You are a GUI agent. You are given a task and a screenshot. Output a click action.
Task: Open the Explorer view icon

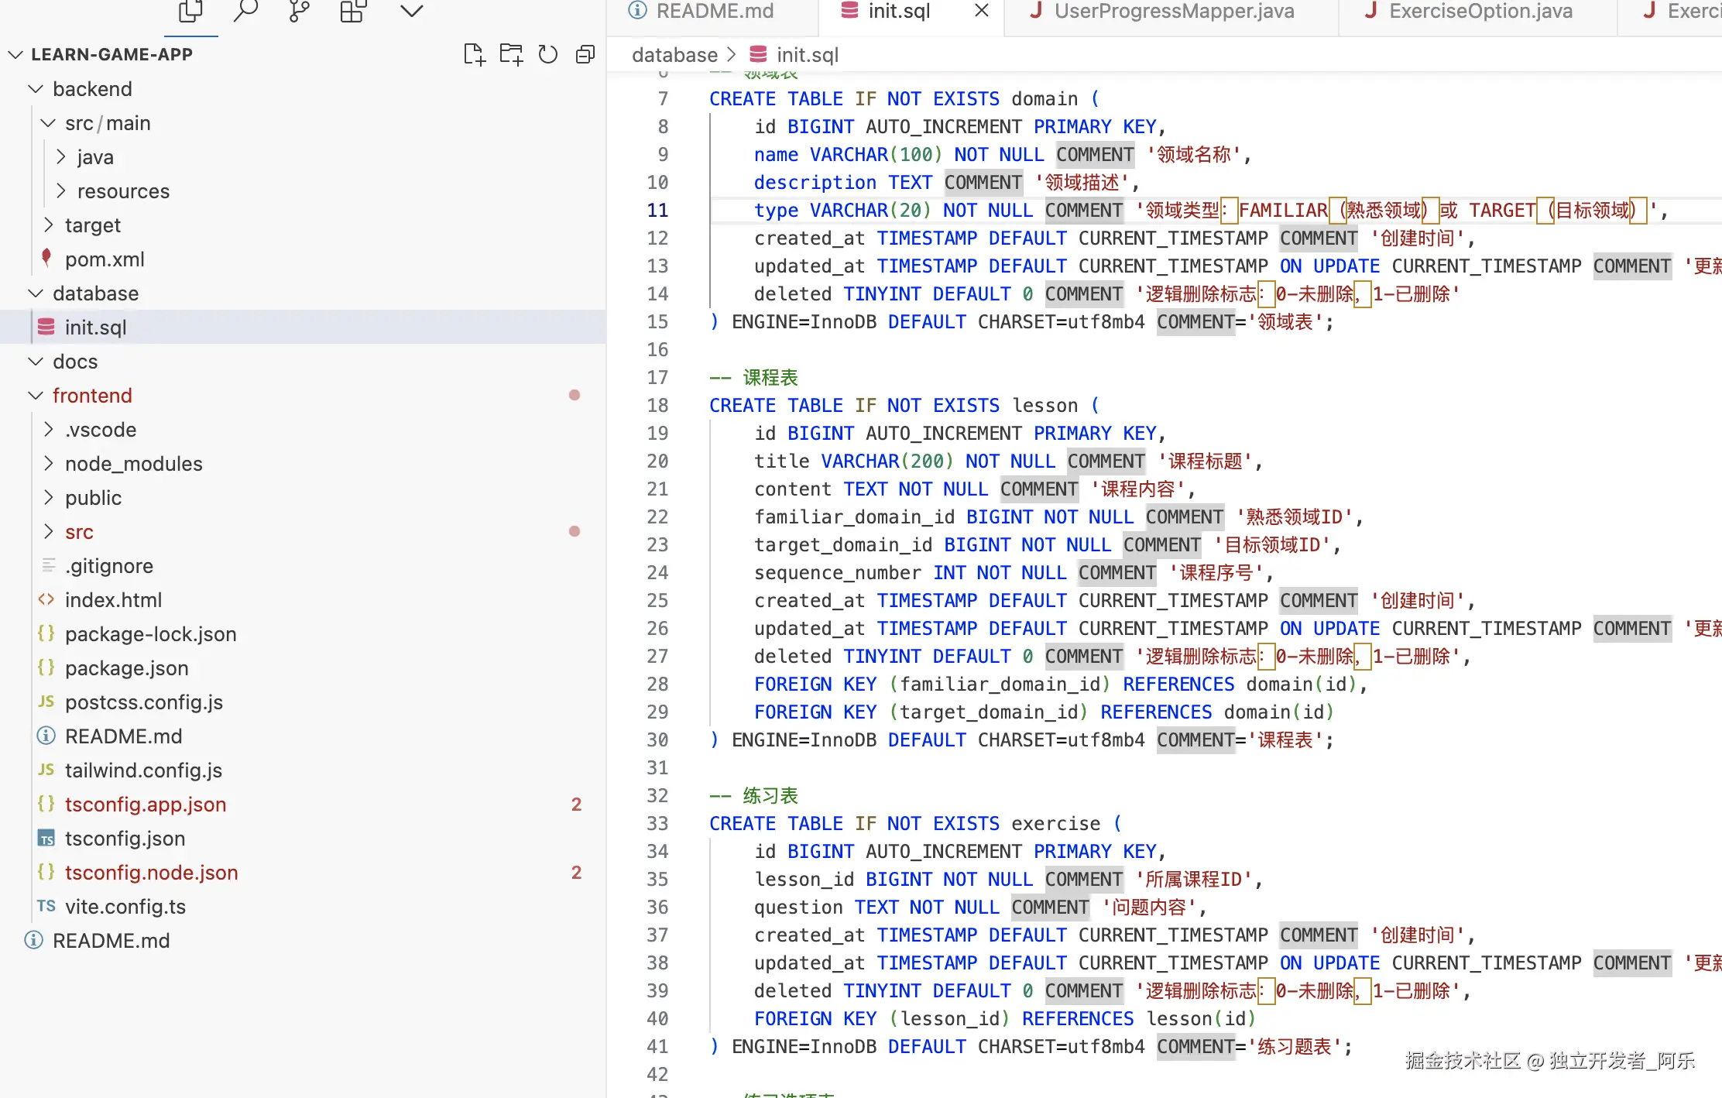pos(190,11)
